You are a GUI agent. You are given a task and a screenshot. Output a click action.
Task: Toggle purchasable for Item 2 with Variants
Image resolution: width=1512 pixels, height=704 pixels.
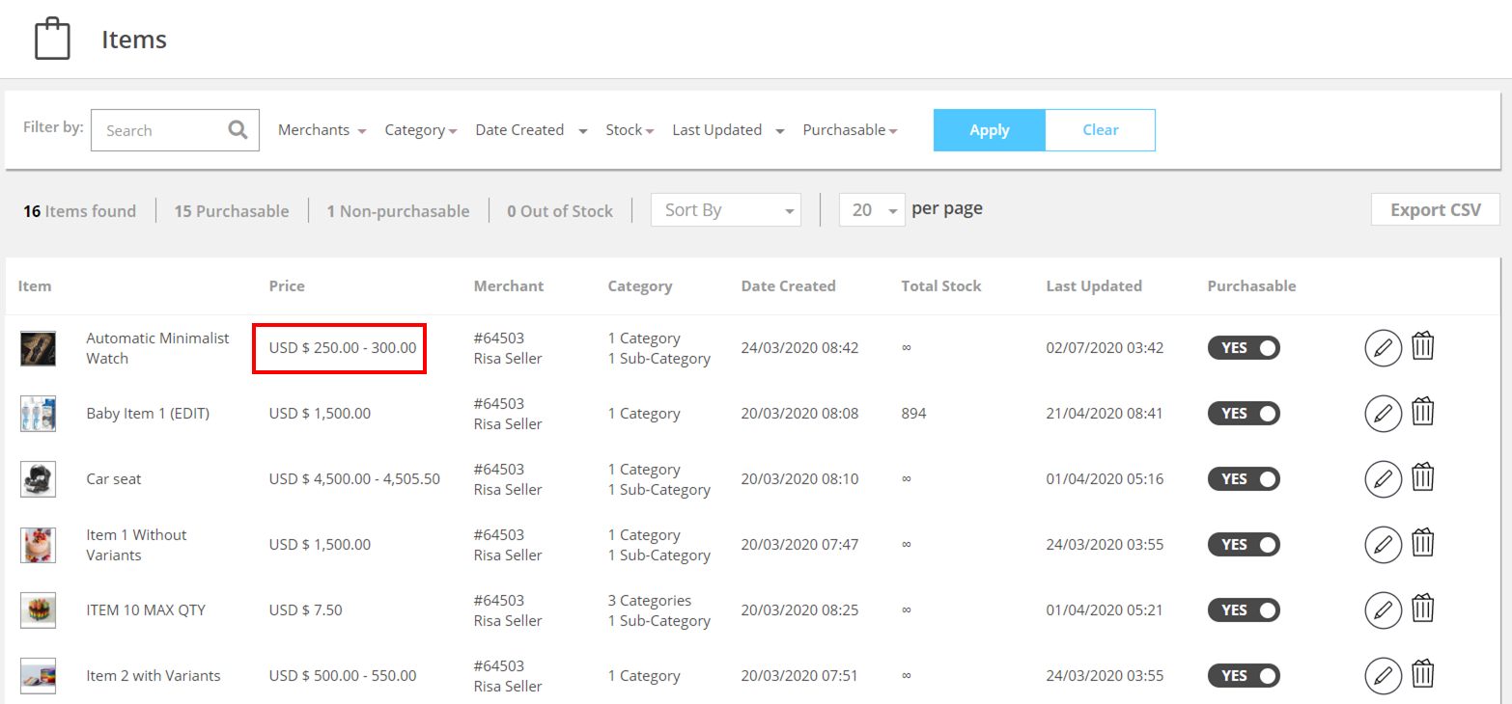click(1244, 676)
